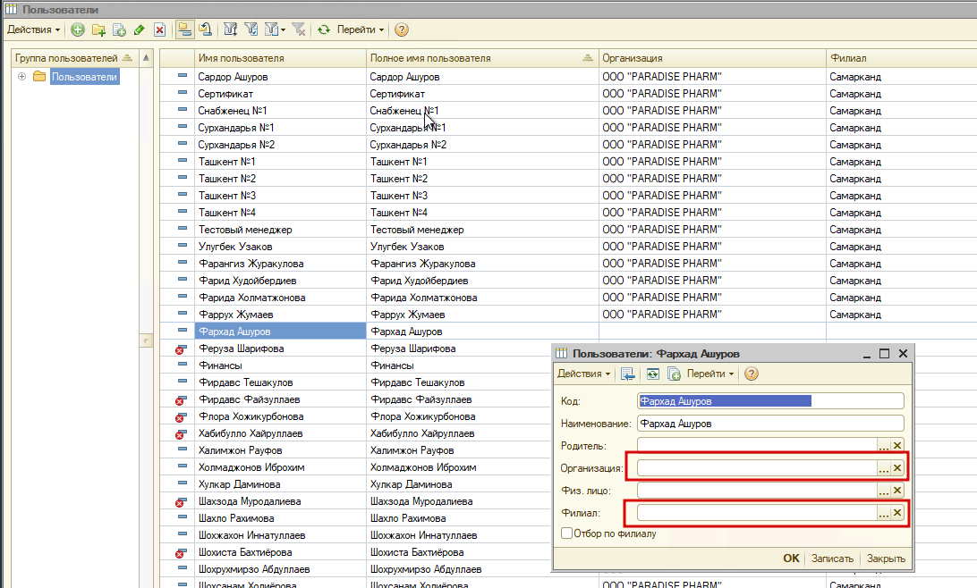
Task: Click the copy item icon in main toolbar
Action: pyautogui.click(x=119, y=29)
